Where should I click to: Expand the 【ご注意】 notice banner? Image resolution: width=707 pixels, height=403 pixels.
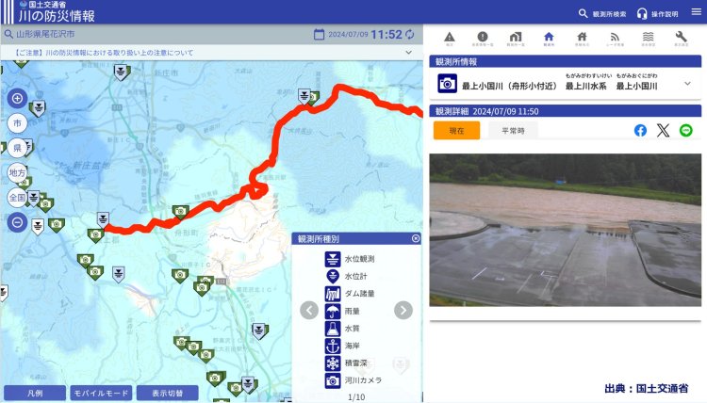click(x=212, y=53)
